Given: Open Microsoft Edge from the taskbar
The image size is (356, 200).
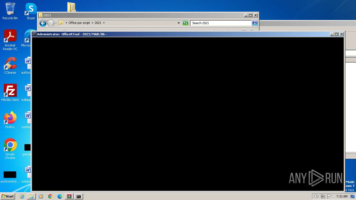Looking at the screenshot, I should (60, 196).
